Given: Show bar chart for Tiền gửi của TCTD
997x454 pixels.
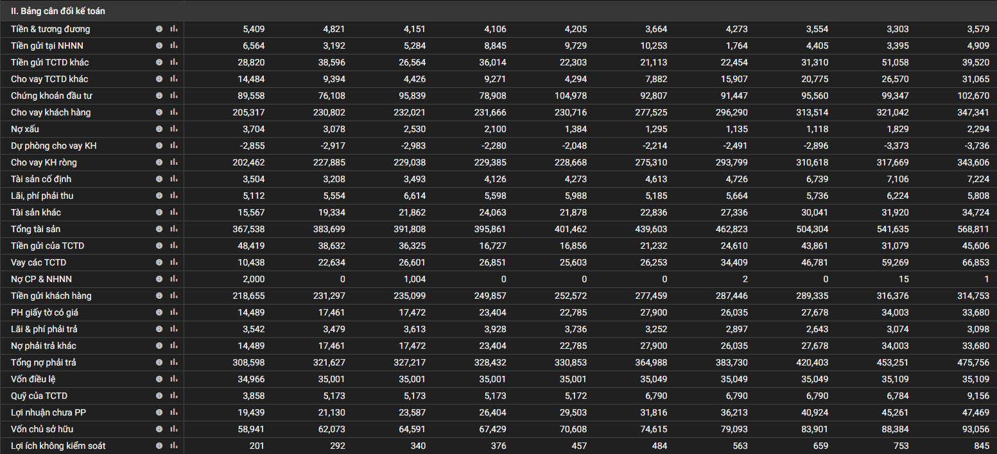Looking at the screenshot, I should [x=174, y=246].
